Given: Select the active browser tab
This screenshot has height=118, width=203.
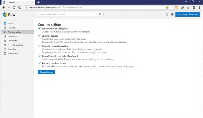Looking at the screenshot, I should tap(19, 2).
